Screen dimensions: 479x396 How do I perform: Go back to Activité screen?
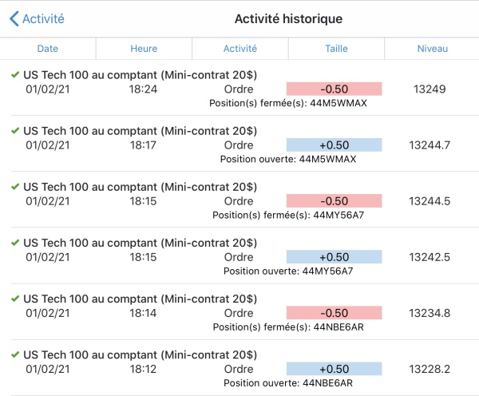[44, 18]
